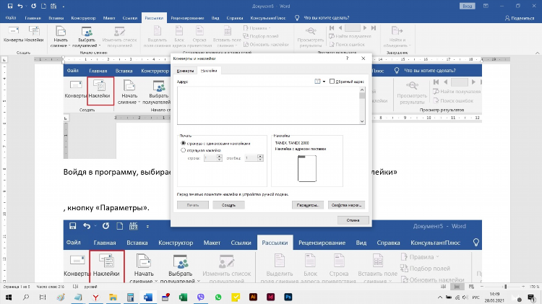
Task: Click Обновить наклейки in the ribbon
Action: (x=266, y=44)
